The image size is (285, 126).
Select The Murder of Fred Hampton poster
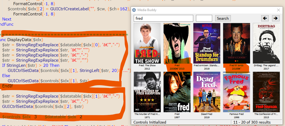[x=147, y=92]
